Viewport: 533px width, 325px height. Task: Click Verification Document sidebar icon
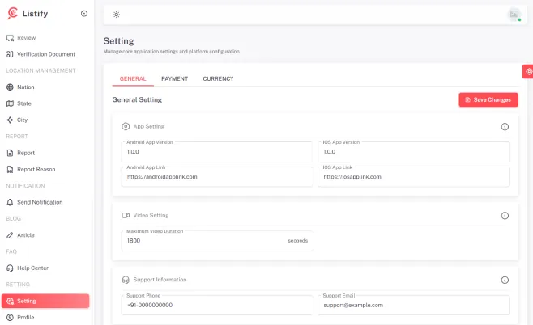[x=10, y=54]
